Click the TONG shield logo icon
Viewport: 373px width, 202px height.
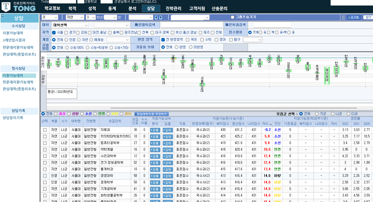click(6, 7)
